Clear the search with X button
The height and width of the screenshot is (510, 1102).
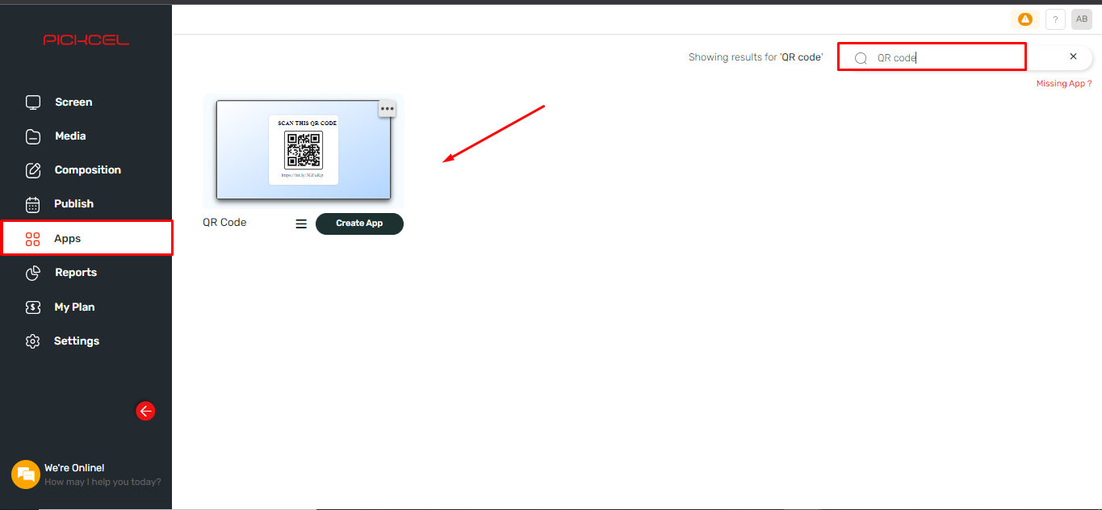[x=1073, y=56]
